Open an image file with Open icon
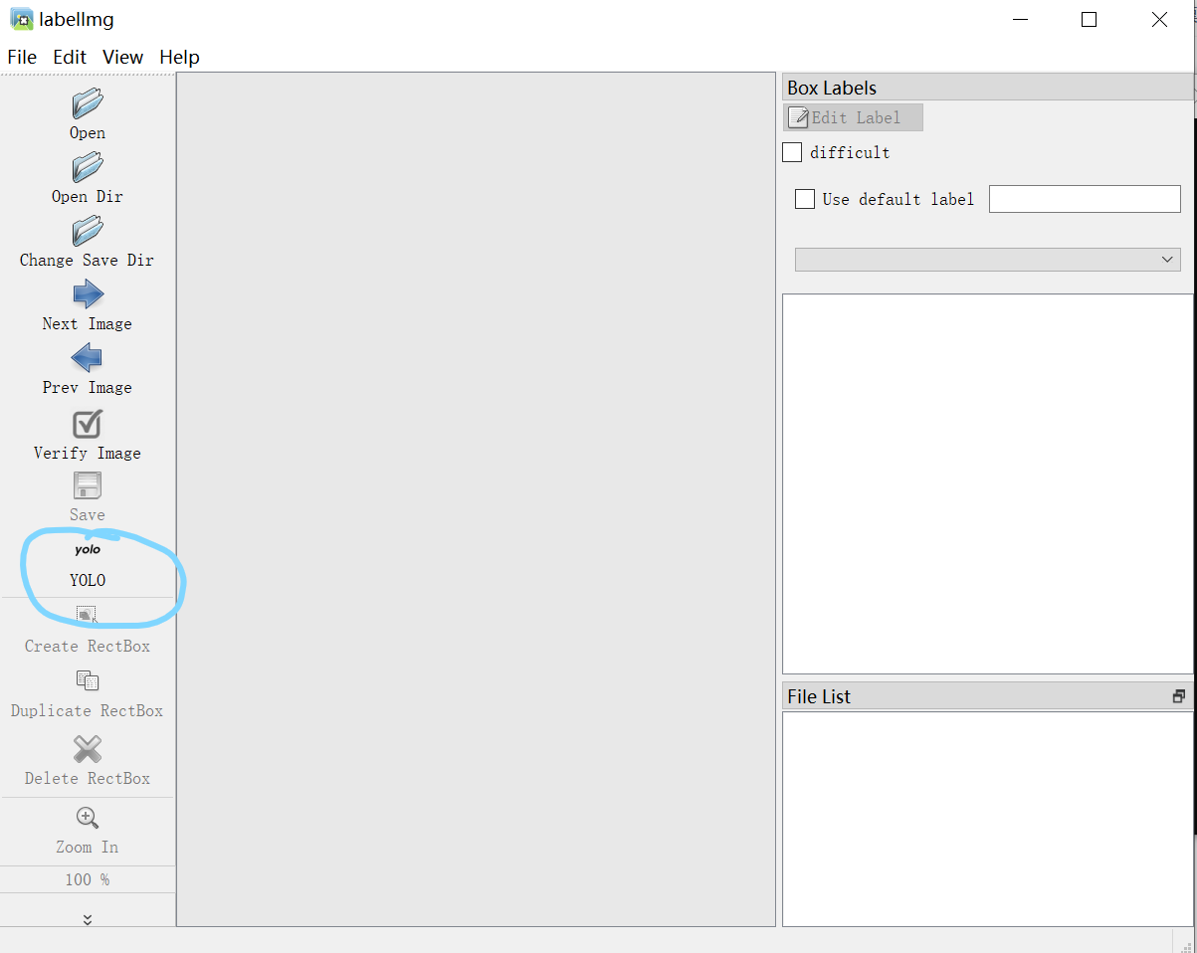 pos(88,102)
